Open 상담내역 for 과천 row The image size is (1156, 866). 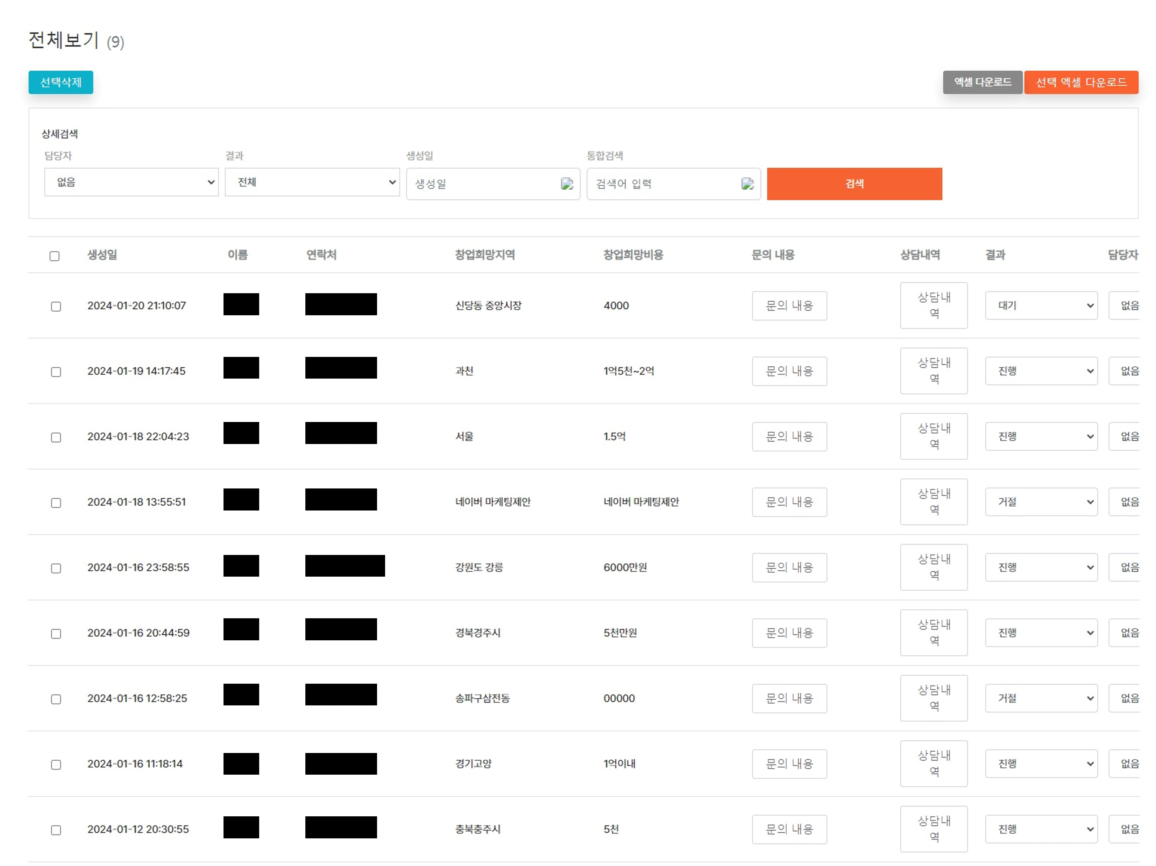(x=934, y=371)
